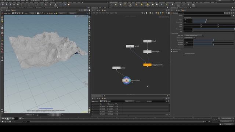Screen dimensions: 235x132
Task: Open the Tools menu in the network editor
Action: coord(107,13)
